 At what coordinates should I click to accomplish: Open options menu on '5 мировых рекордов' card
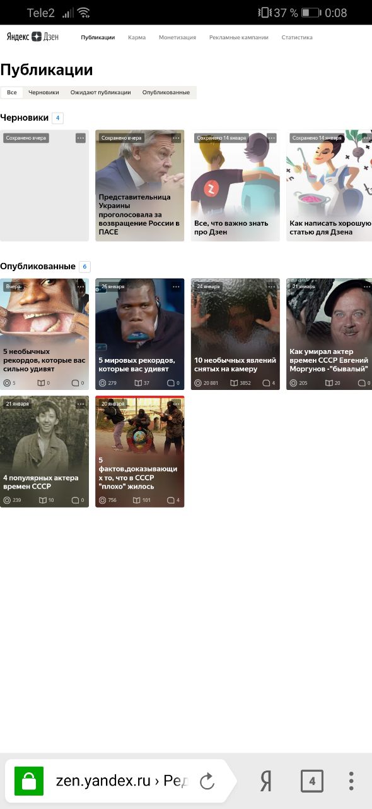tap(176, 286)
